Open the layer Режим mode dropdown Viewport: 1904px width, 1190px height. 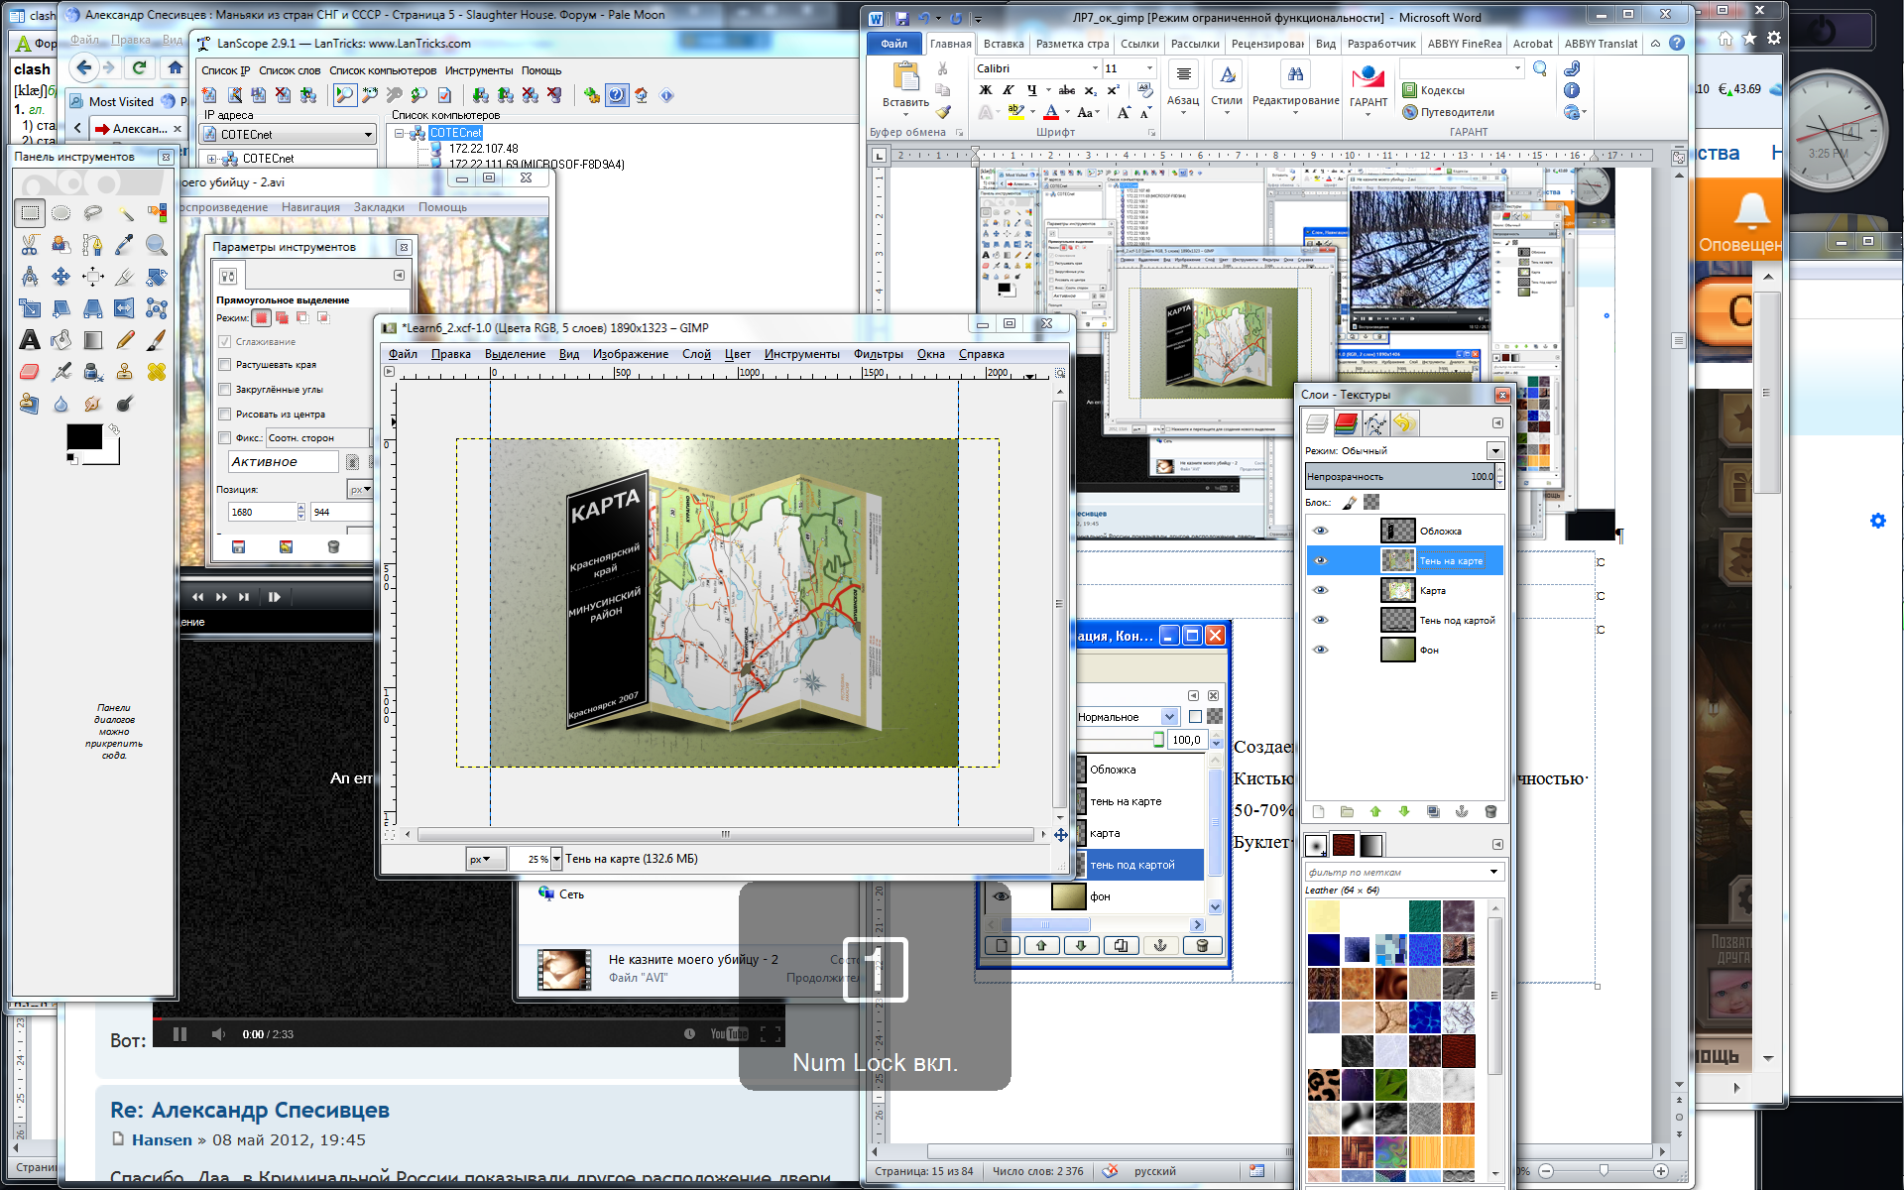[1494, 451]
